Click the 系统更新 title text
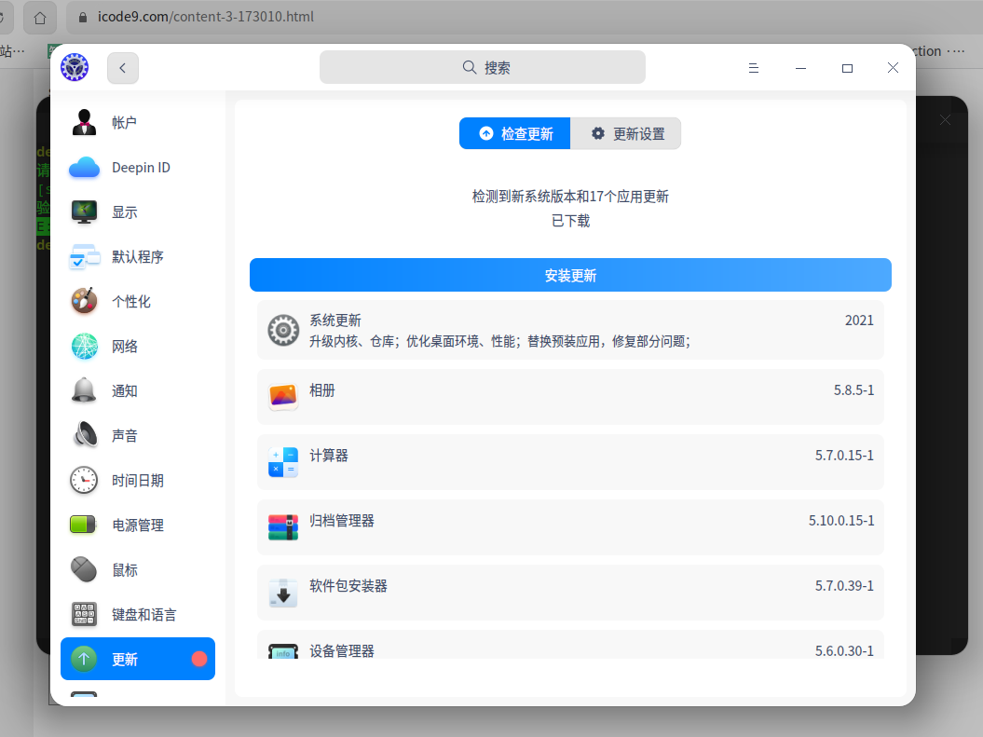 [x=335, y=321]
